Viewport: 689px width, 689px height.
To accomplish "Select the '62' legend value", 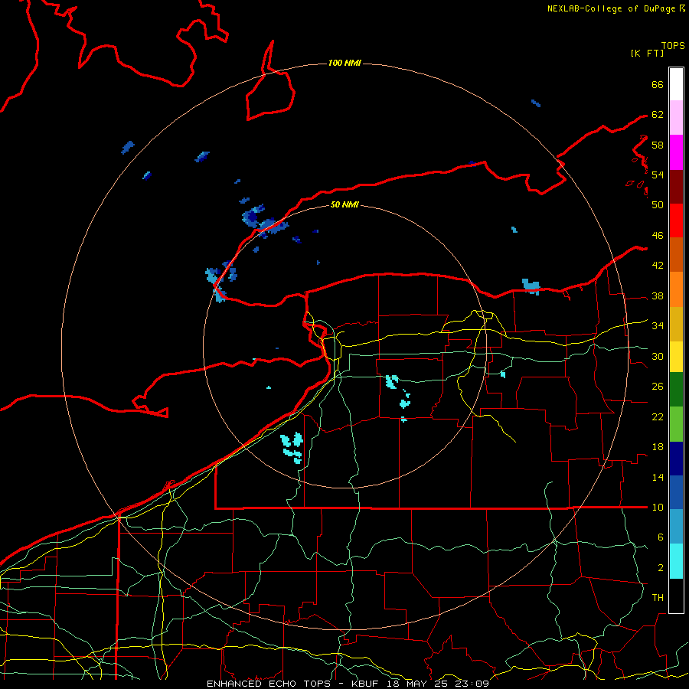I will click(x=658, y=115).
